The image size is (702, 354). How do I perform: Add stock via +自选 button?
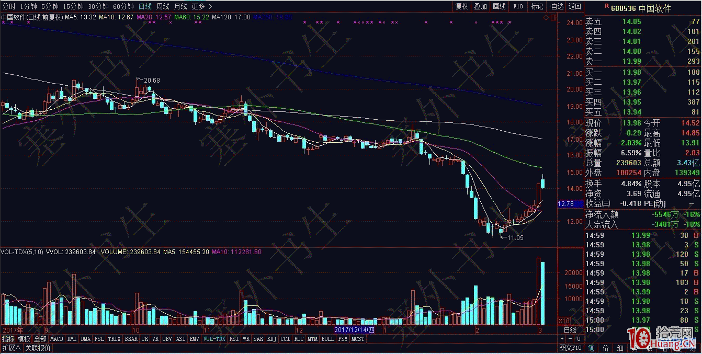pos(556,6)
